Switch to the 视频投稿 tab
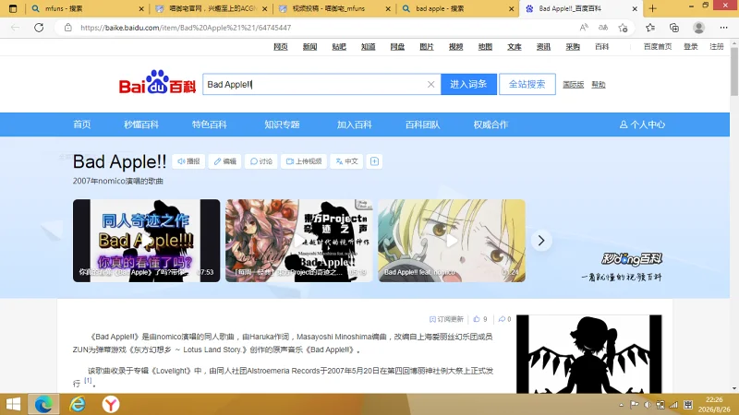Image resolution: width=739 pixels, height=415 pixels. (333, 8)
